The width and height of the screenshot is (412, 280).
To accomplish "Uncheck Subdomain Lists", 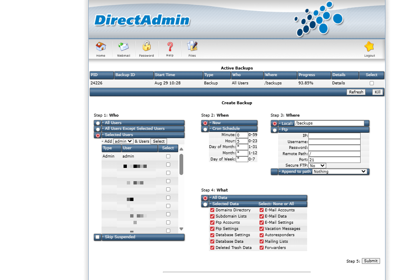I will [212, 216].
